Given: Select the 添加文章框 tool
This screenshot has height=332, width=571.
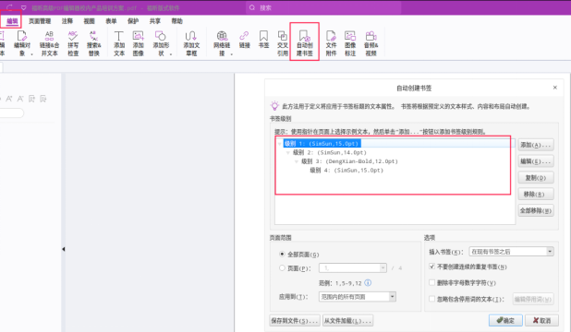Looking at the screenshot, I should [x=191, y=43].
